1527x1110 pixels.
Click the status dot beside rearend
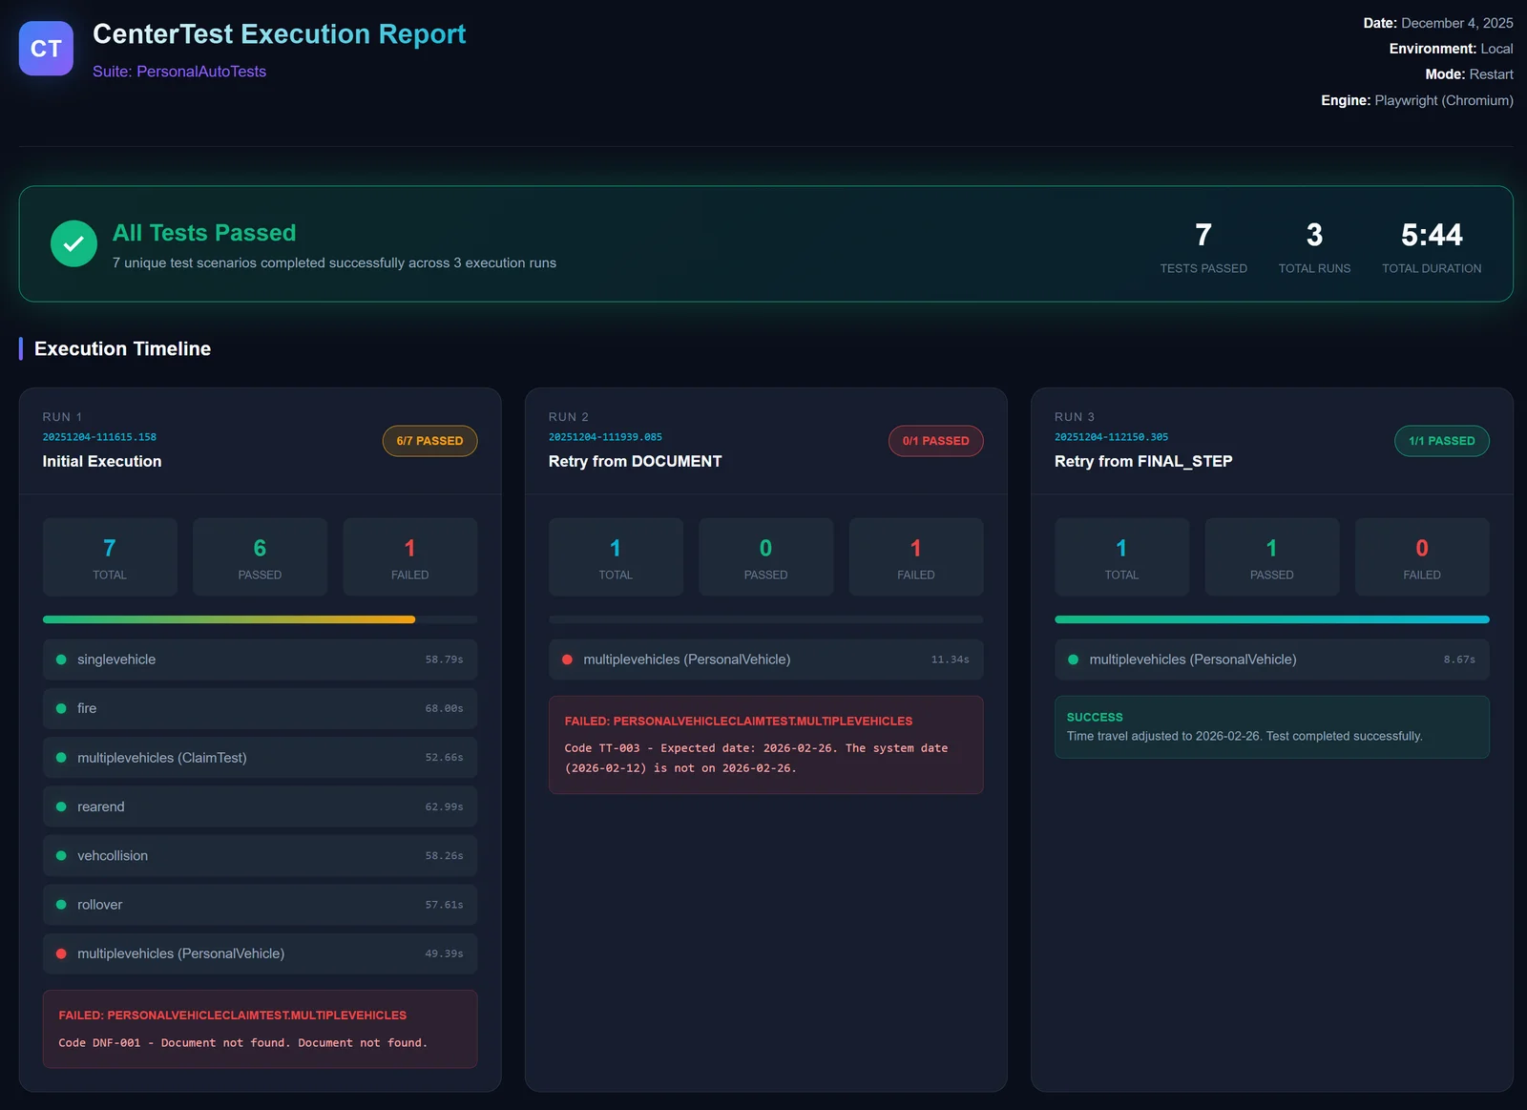point(61,806)
